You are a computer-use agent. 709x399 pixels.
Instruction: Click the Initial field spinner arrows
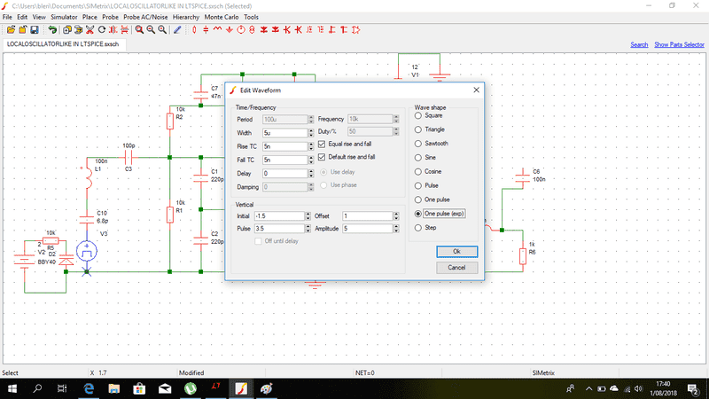(308, 216)
